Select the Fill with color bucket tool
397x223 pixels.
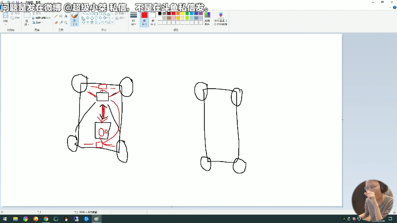click(61, 16)
